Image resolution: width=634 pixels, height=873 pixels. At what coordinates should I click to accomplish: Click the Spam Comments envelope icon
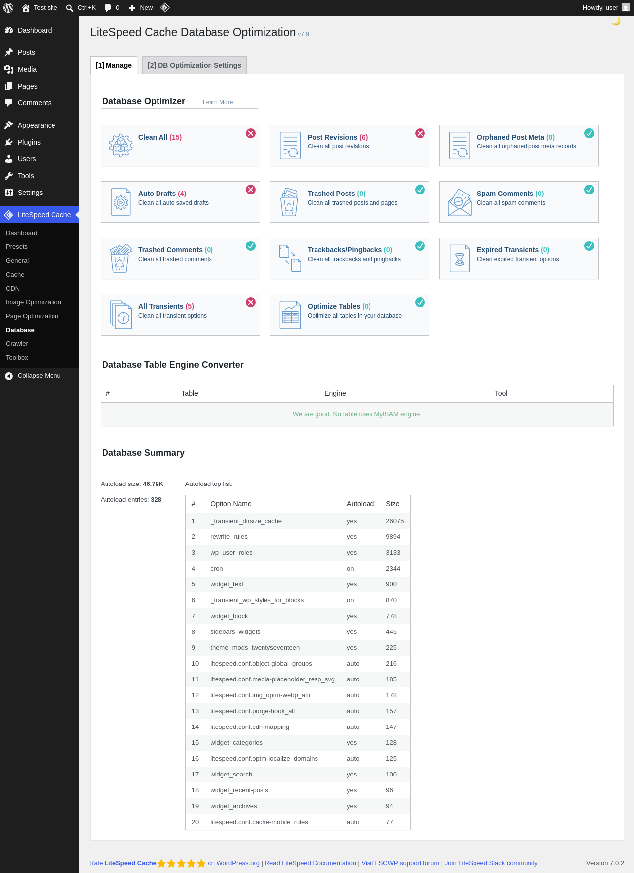pos(460,202)
